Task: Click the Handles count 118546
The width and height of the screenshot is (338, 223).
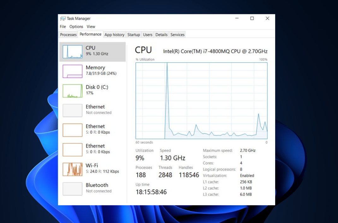Action: tap(189, 175)
